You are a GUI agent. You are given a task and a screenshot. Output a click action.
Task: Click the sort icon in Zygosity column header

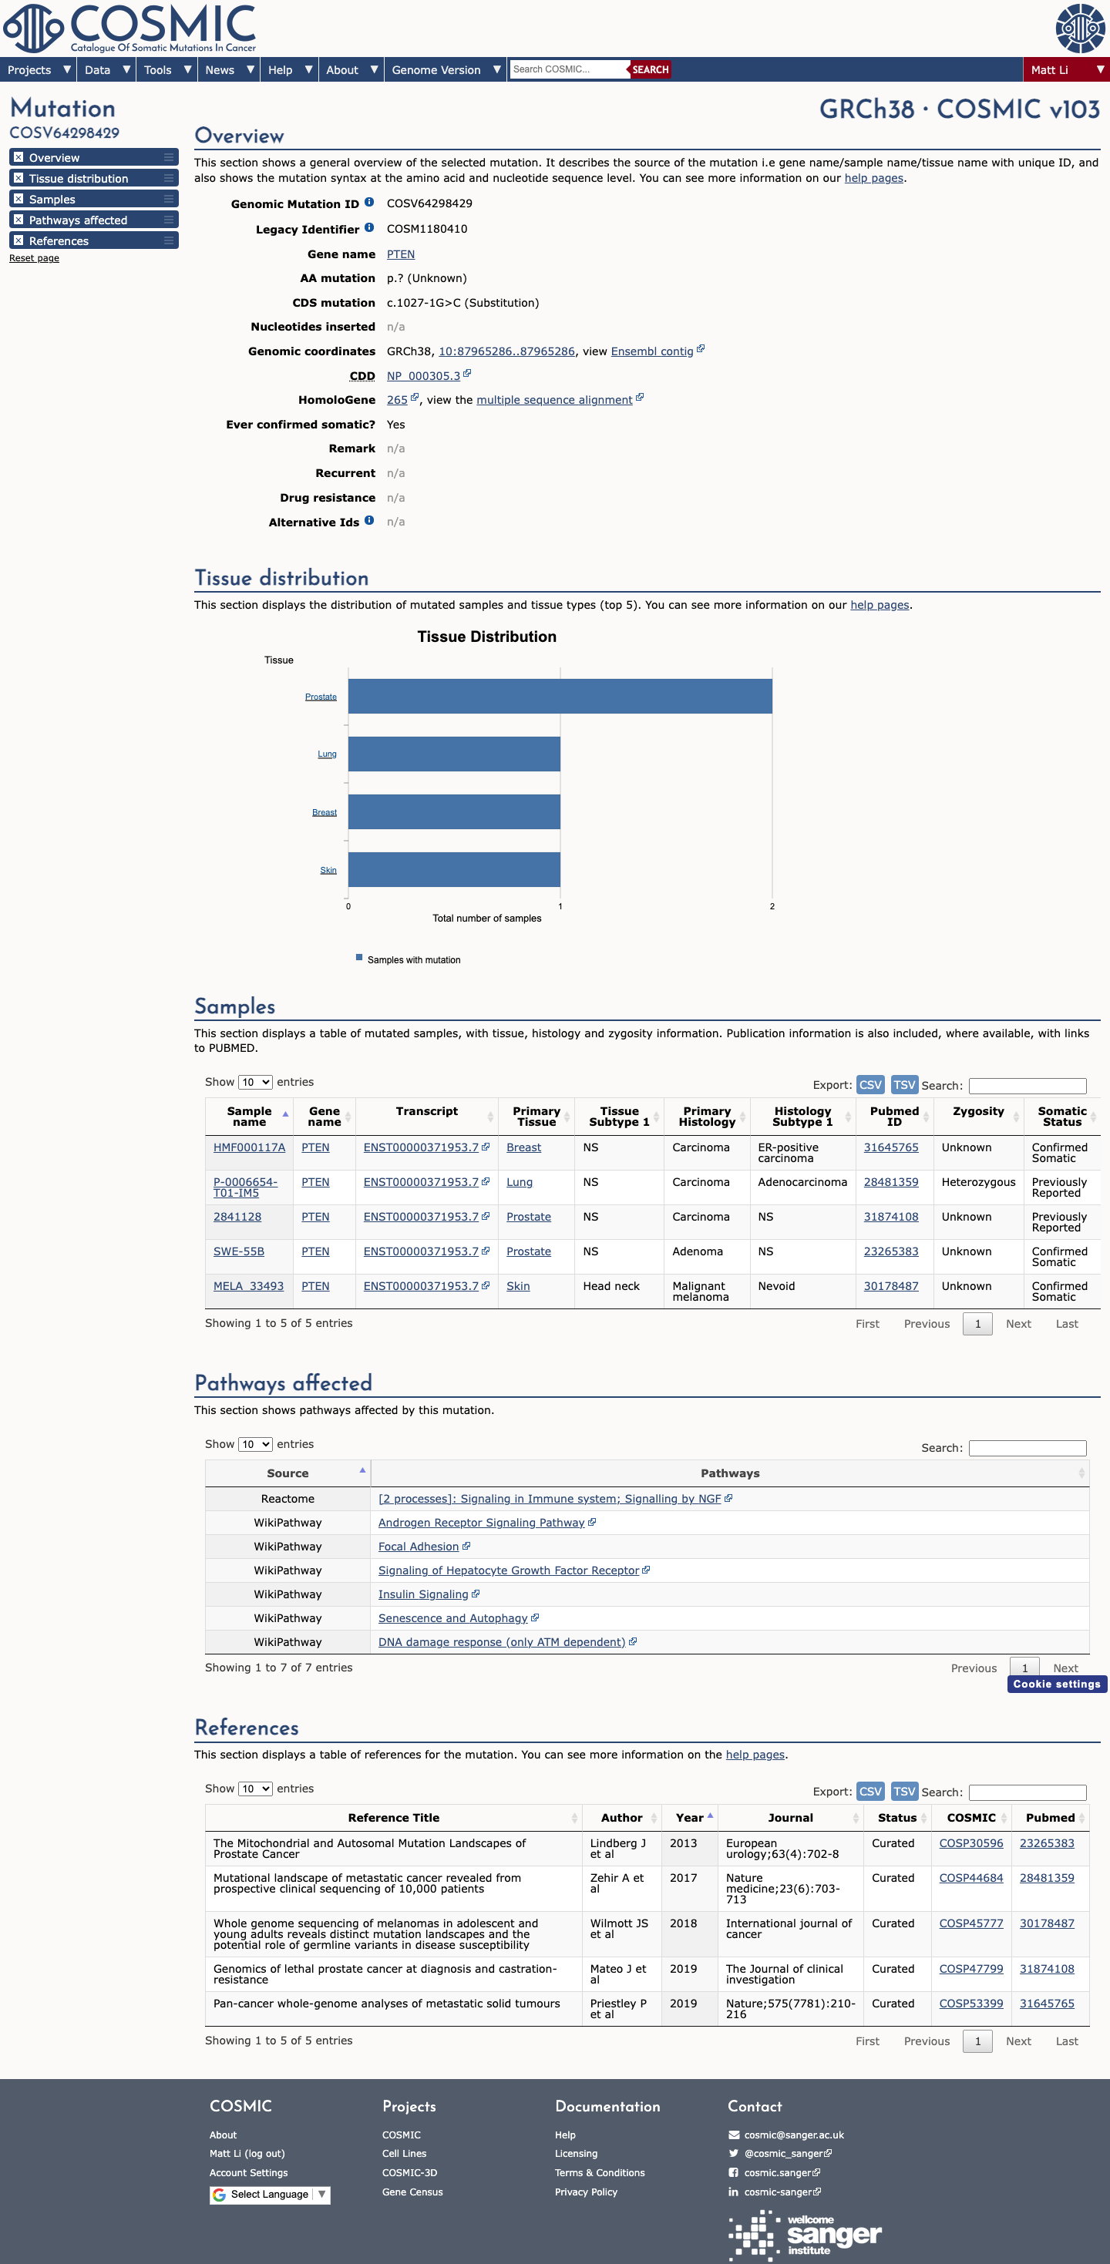pyautogui.click(x=1016, y=1117)
